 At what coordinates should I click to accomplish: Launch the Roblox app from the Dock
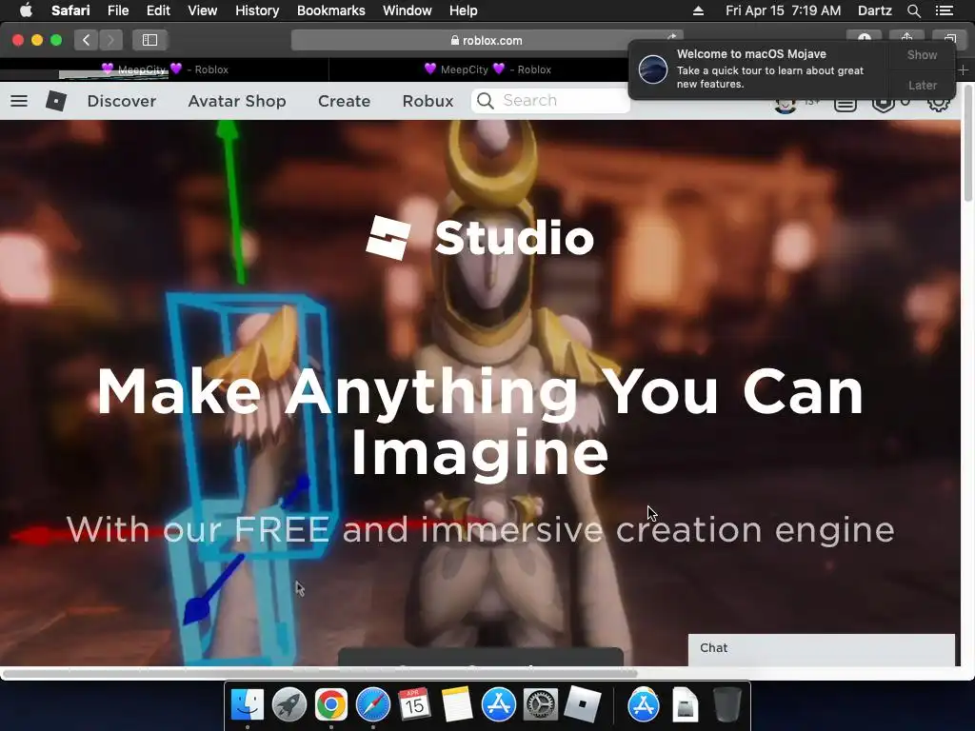click(x=583, y=705)
